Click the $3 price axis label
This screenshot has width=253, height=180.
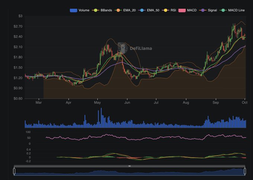point(20,16)
